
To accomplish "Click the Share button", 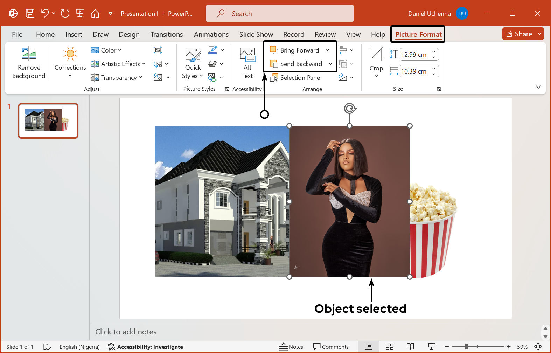I will (x=519, y=34).
